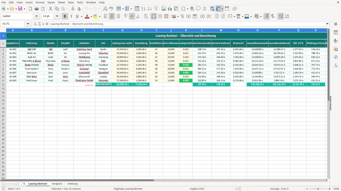Open the Format menu

click(40, 2)
